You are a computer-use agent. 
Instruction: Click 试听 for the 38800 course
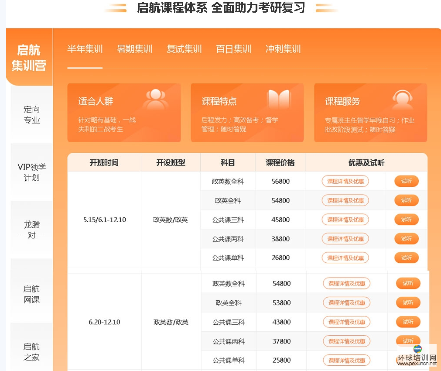(x=407, y=238)
